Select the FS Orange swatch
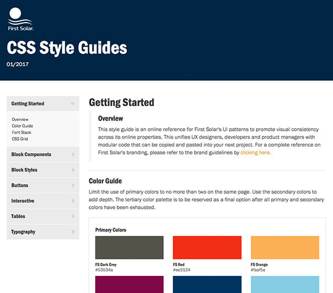Screen dimensions: 333x293 pyautogui.click(x=285, y=247)
